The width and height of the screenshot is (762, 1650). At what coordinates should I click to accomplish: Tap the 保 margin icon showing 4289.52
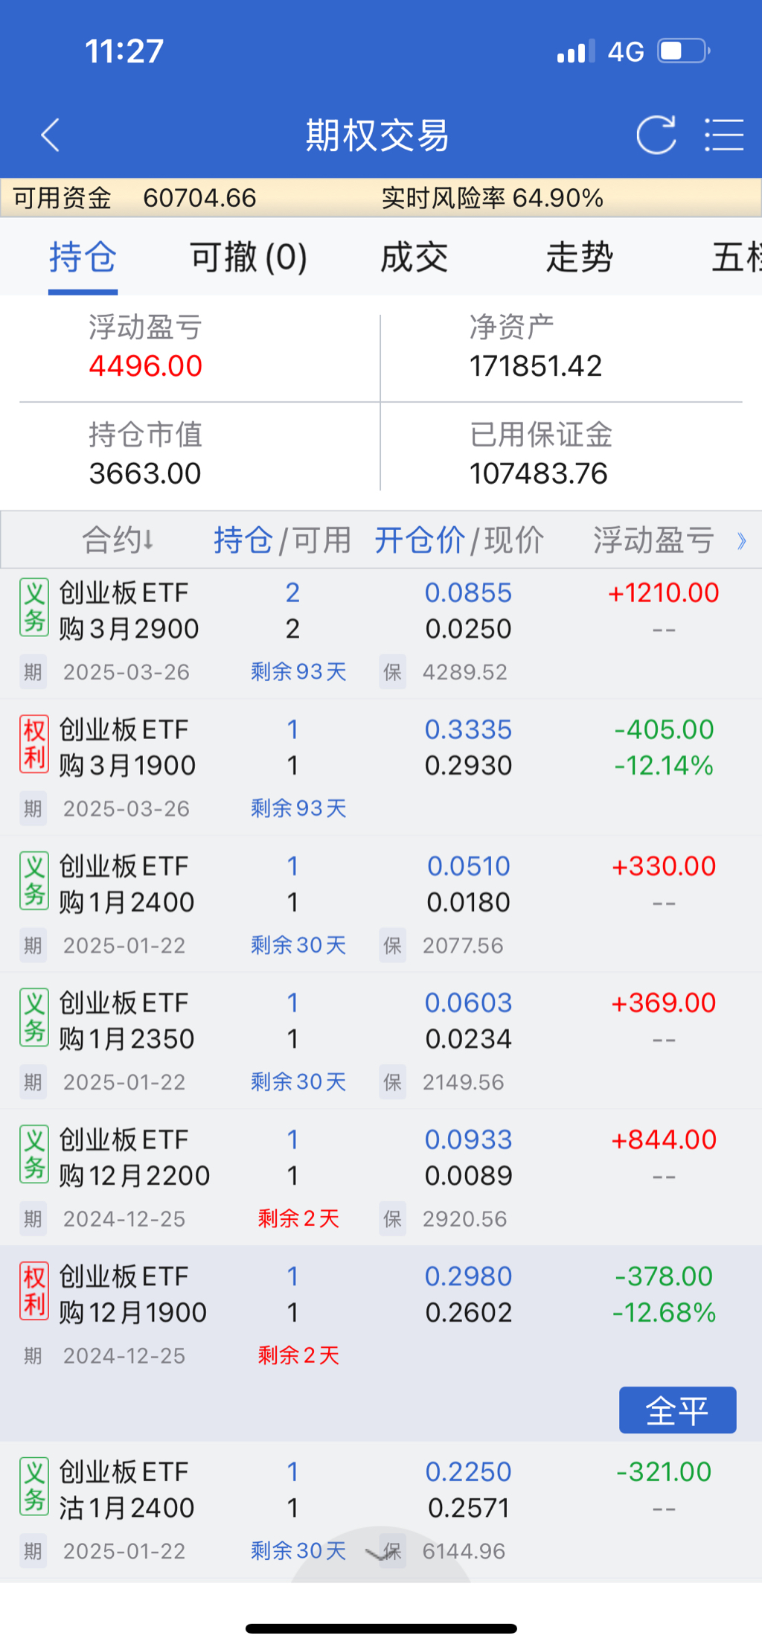(392, 672)
